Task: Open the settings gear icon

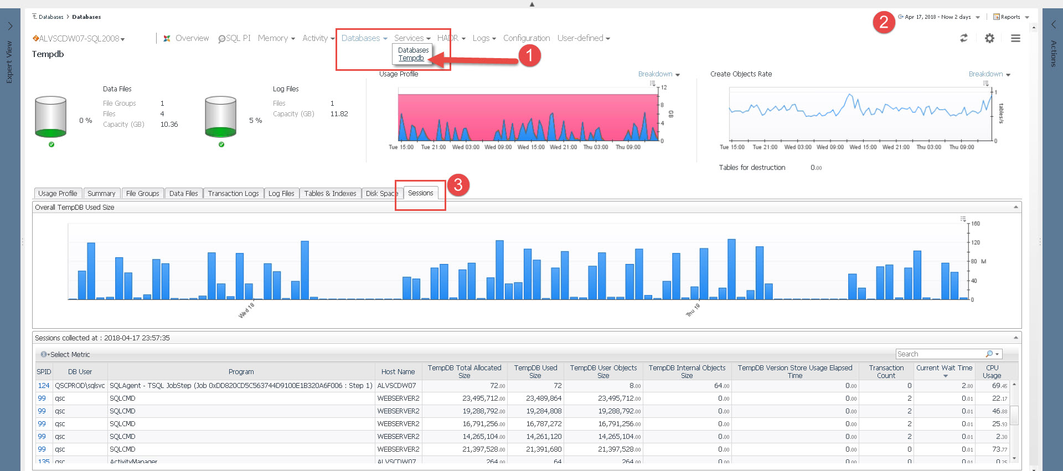Action: 989,38
